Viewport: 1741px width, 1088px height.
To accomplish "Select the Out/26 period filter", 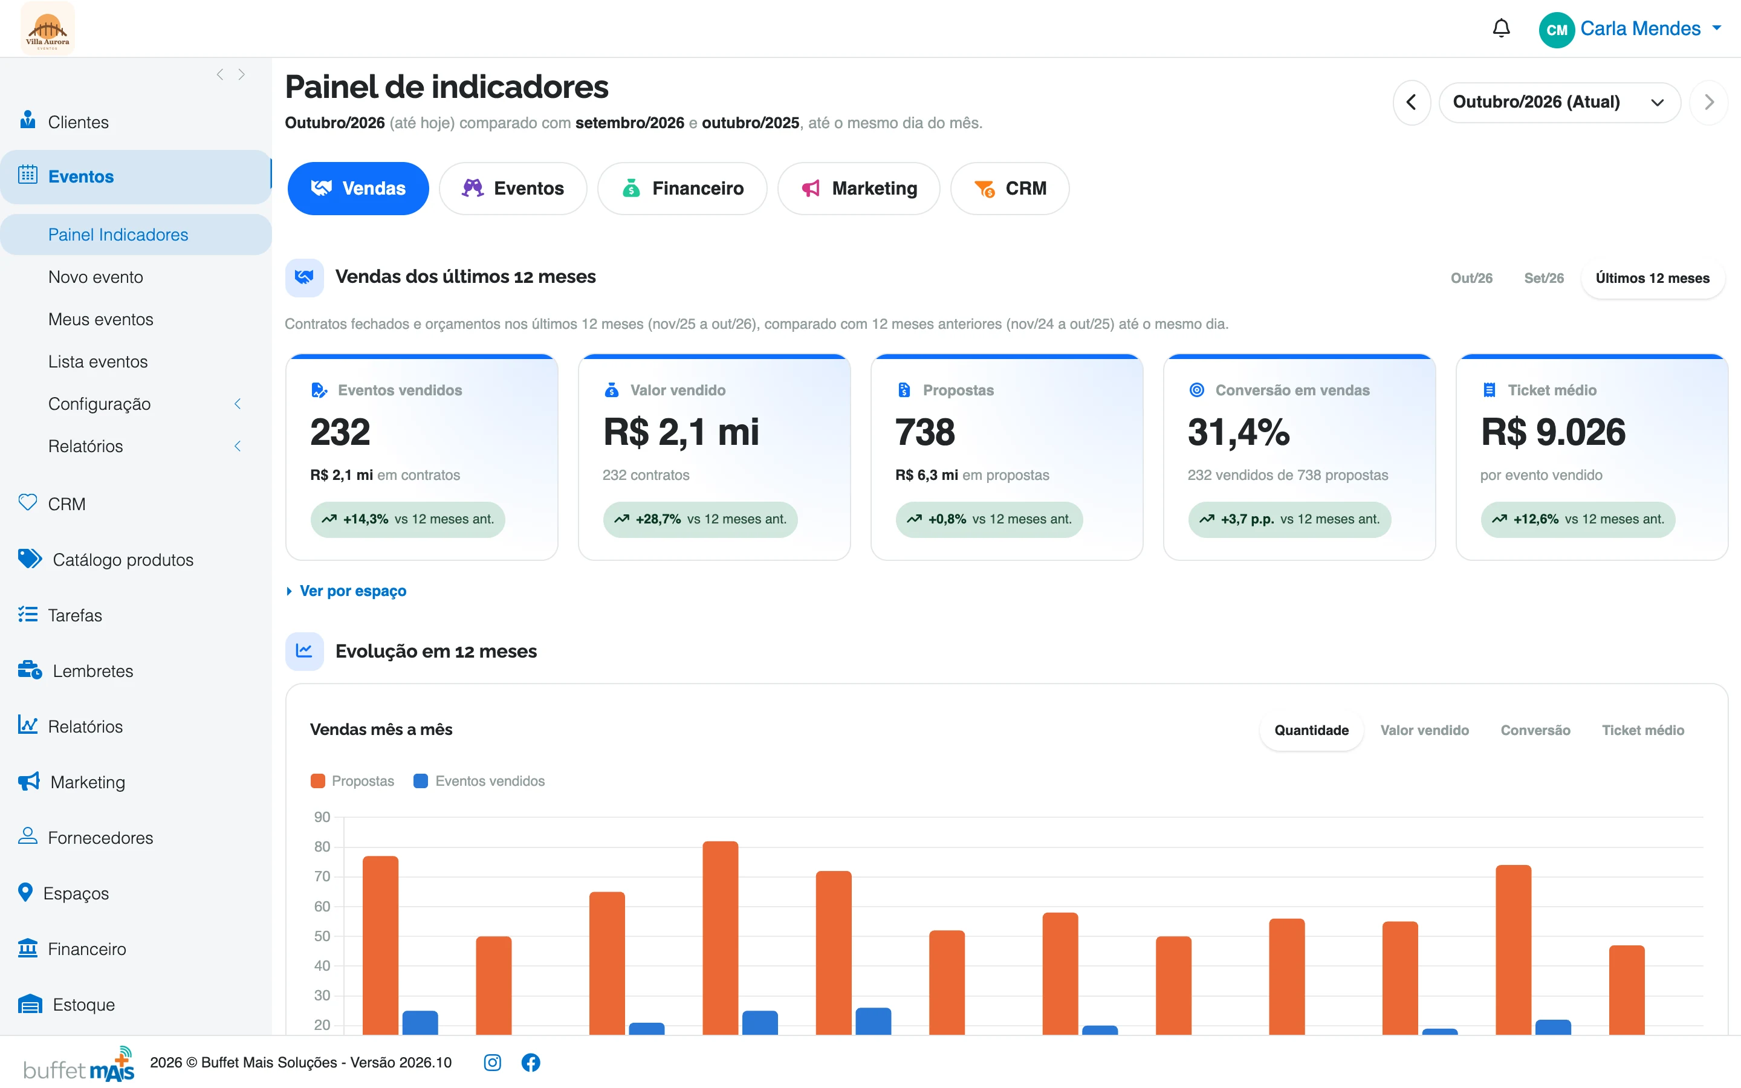I will pos(1471,279).
